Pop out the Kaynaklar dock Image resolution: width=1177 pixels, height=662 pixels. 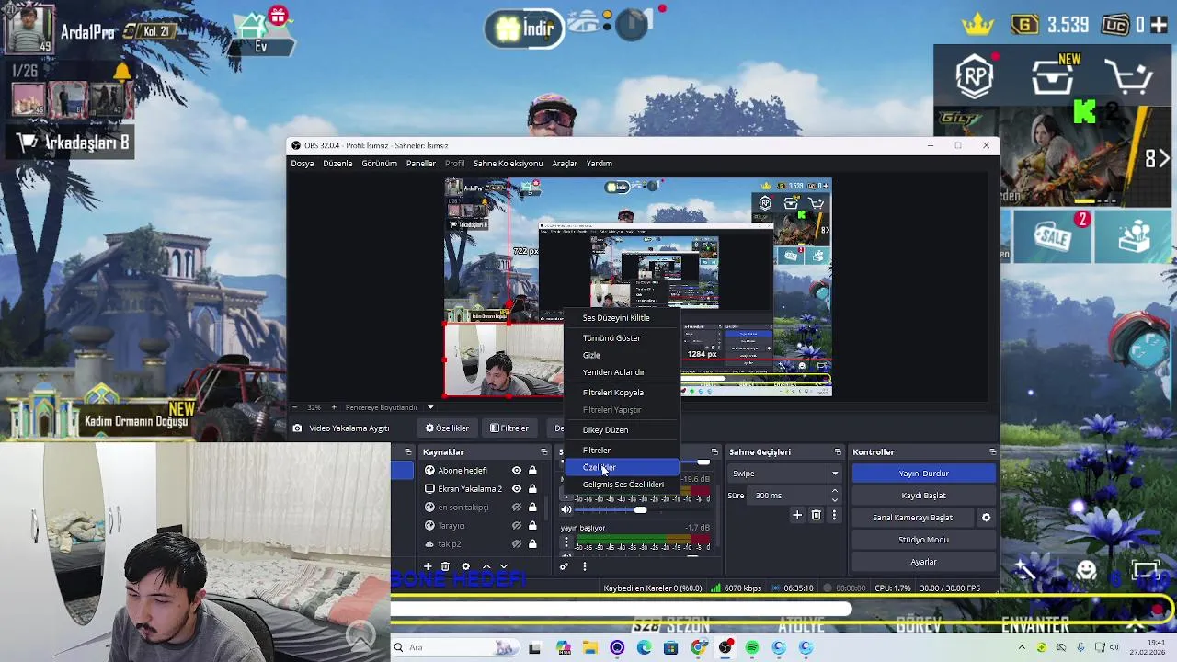544,452
